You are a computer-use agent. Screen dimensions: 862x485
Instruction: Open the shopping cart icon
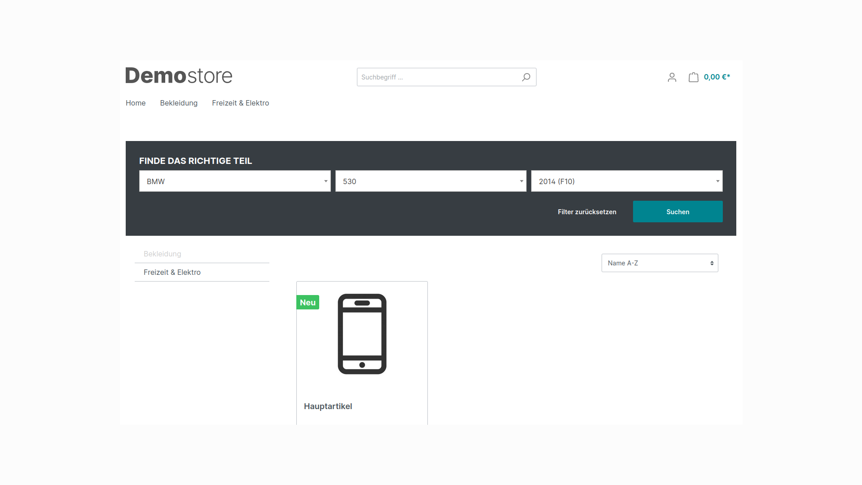(x=693, y=77)
